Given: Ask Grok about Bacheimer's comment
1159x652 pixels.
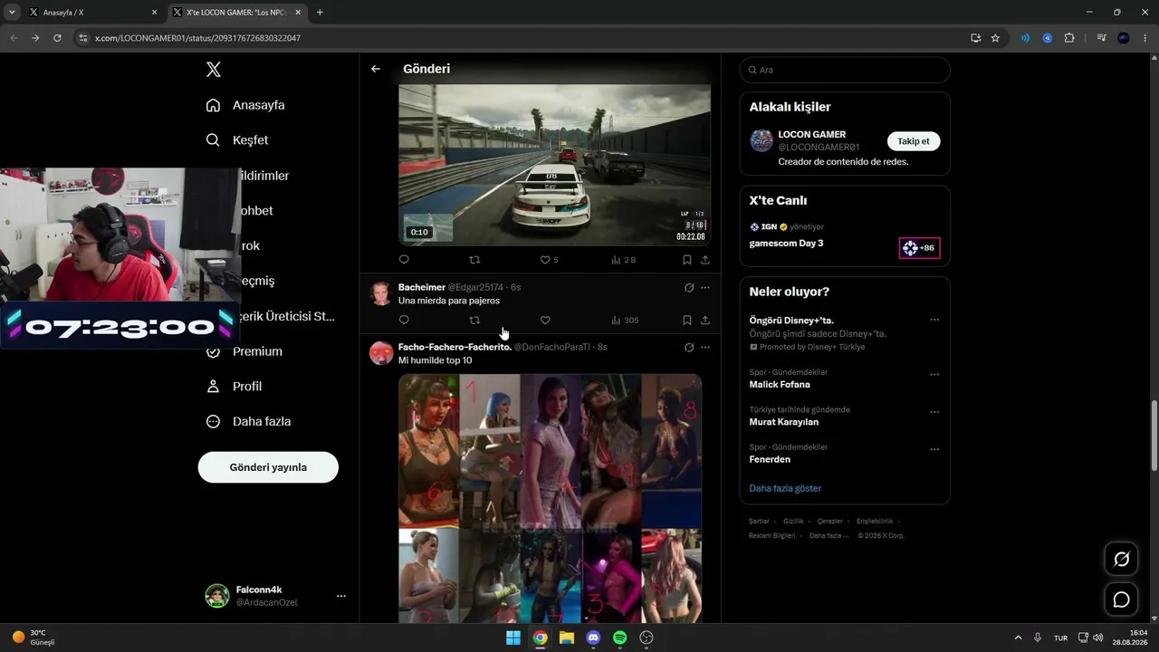Looking at the screenshot, I should tap(689, 287).
